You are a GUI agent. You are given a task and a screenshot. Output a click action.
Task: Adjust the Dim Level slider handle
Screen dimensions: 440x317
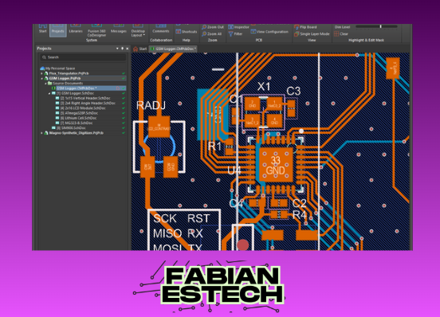point(380,26)
